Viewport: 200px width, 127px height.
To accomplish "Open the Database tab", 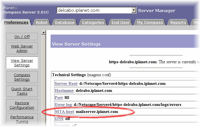I will (65, 22).
